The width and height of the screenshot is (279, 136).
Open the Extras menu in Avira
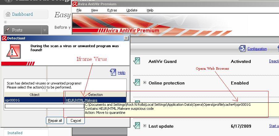pyautogui.click(x=112, y=10)
